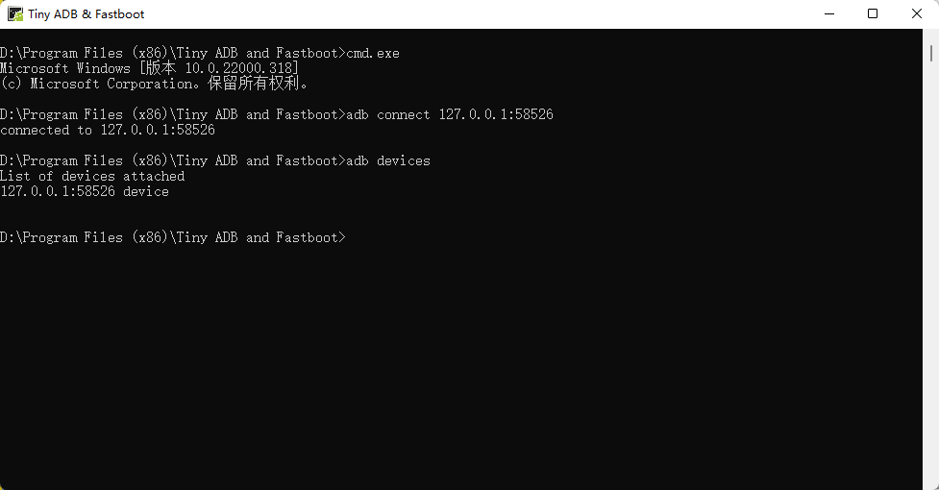Click the scrollbar up arrow

[931, 37]
